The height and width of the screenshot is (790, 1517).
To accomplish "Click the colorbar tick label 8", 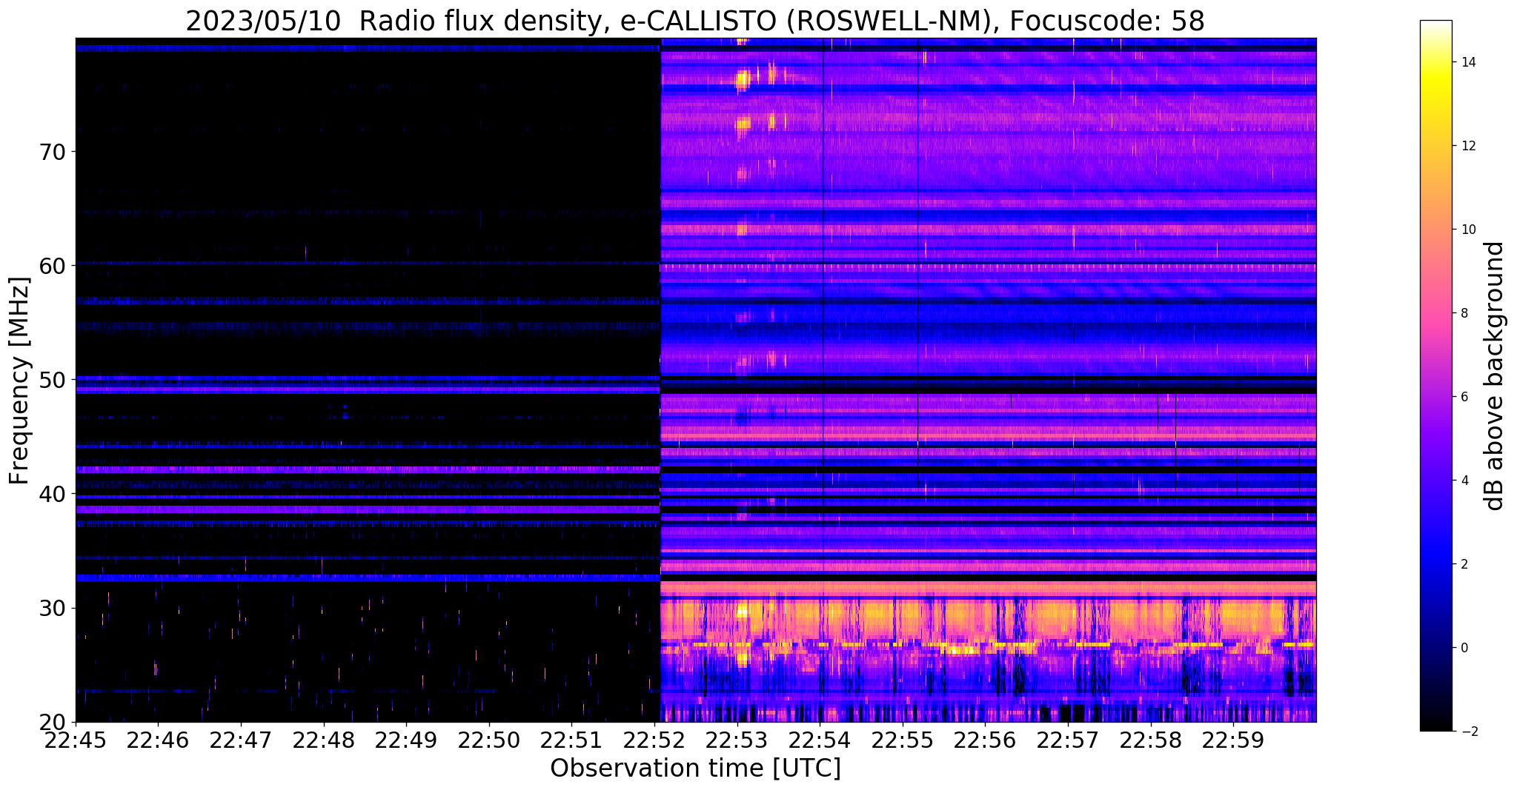I will click(x=1464, y=313).
